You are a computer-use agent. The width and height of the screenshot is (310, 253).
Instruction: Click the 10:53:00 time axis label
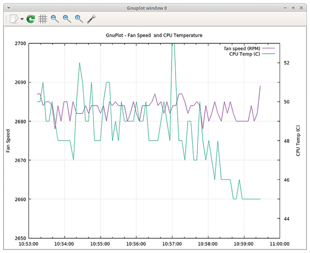(28, 244)
